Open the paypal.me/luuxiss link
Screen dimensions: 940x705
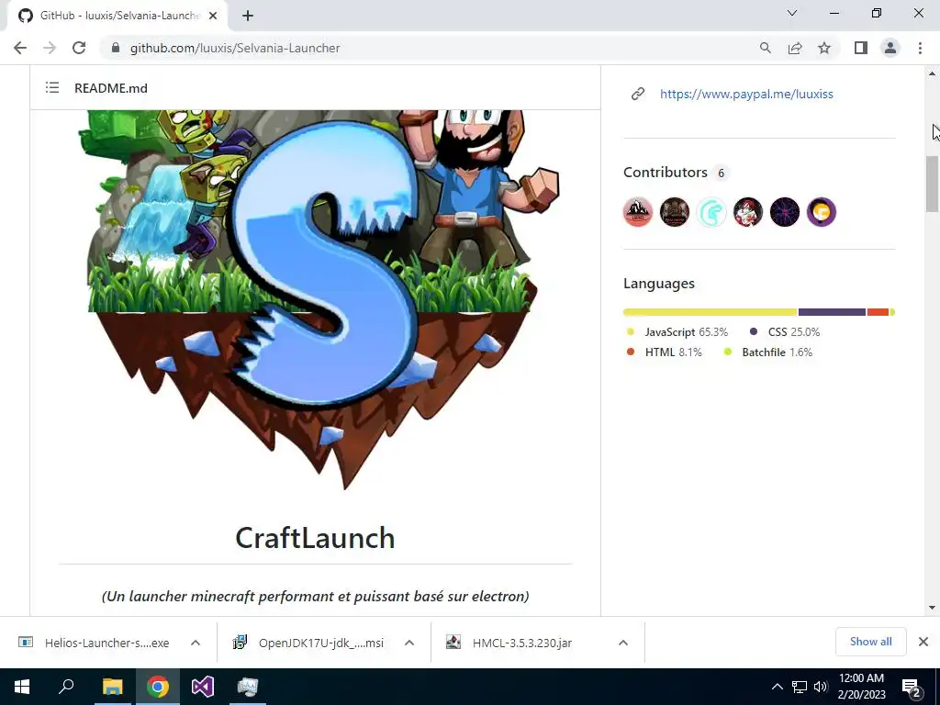746,95
